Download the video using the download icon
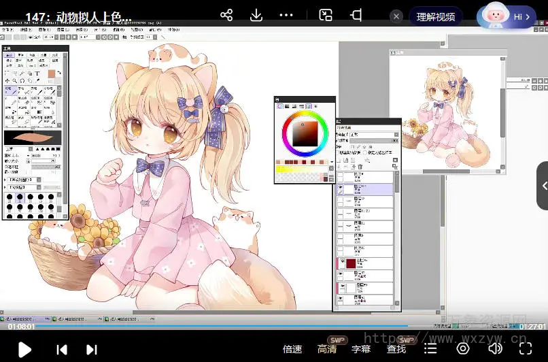The height and width of the screenshot is (362, 548). (x=256, y=15)
